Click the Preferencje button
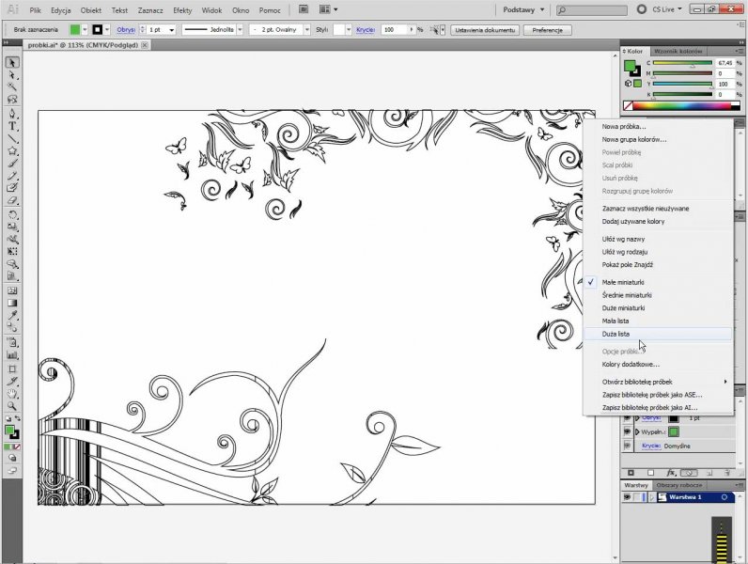Screen dimensions: 748x564 [x=548, y=30]
